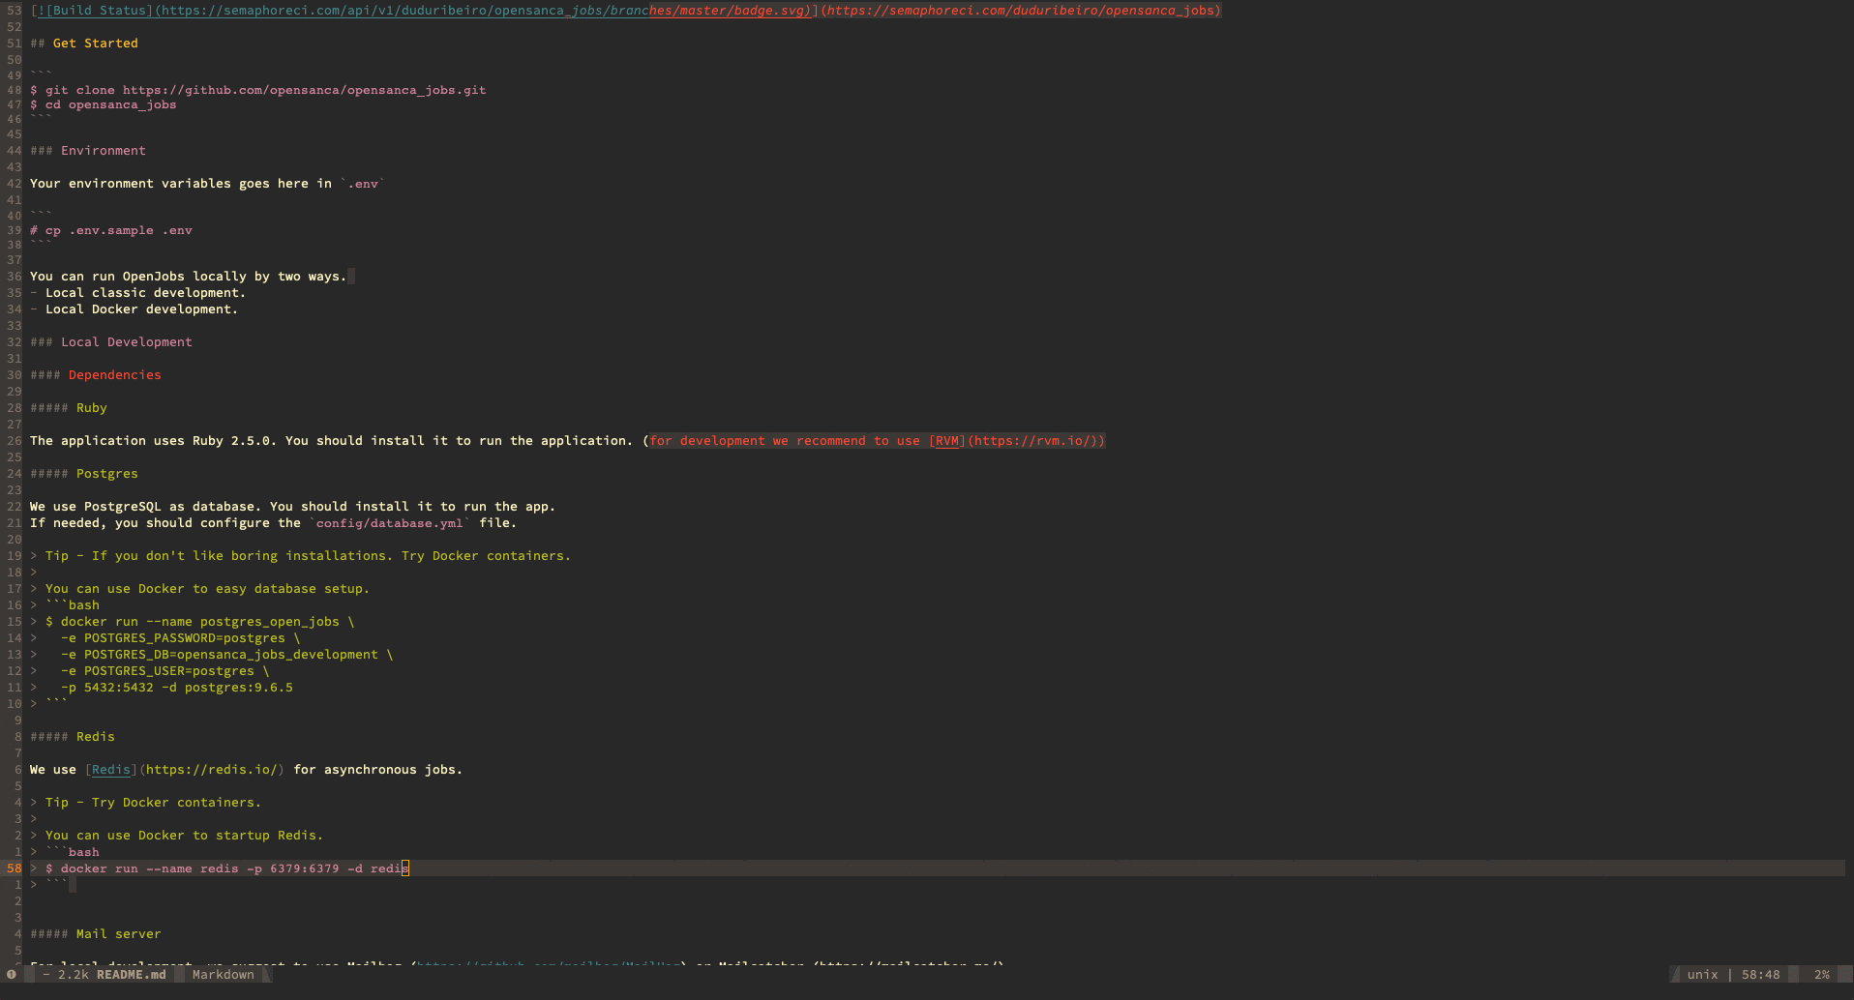The image size is (1854, 1000).
Task: Click the 'cd opensanca_jobs' line
Action: (104, 104)
